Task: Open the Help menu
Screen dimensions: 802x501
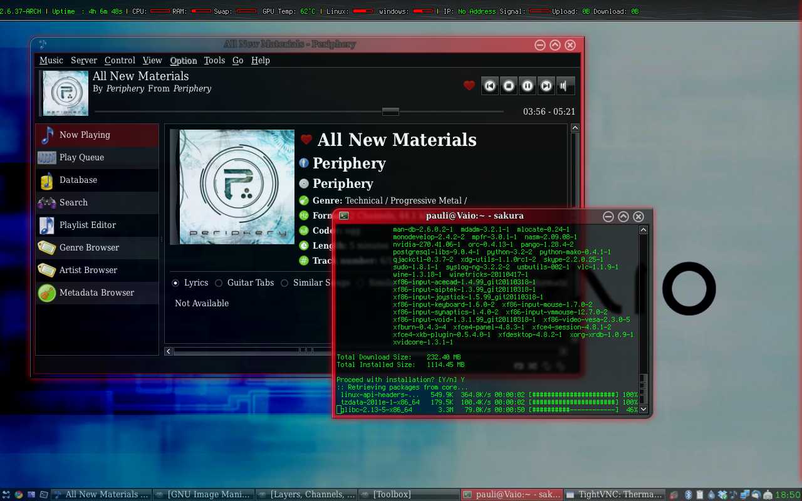Action: 261,60
